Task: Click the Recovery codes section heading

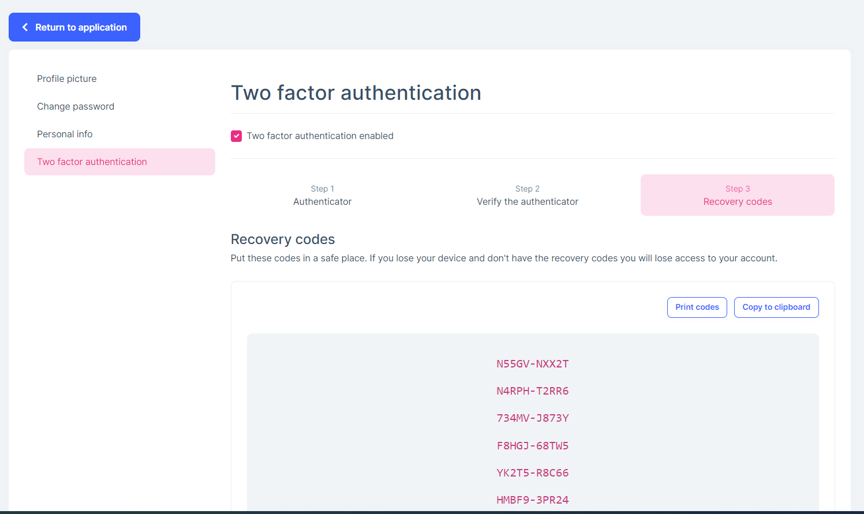Action: (283, 239)
